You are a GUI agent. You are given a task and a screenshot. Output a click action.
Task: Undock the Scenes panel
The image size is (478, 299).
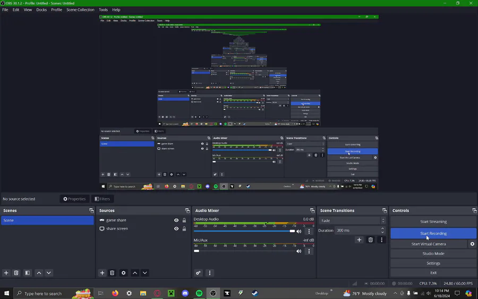point(91,211)
